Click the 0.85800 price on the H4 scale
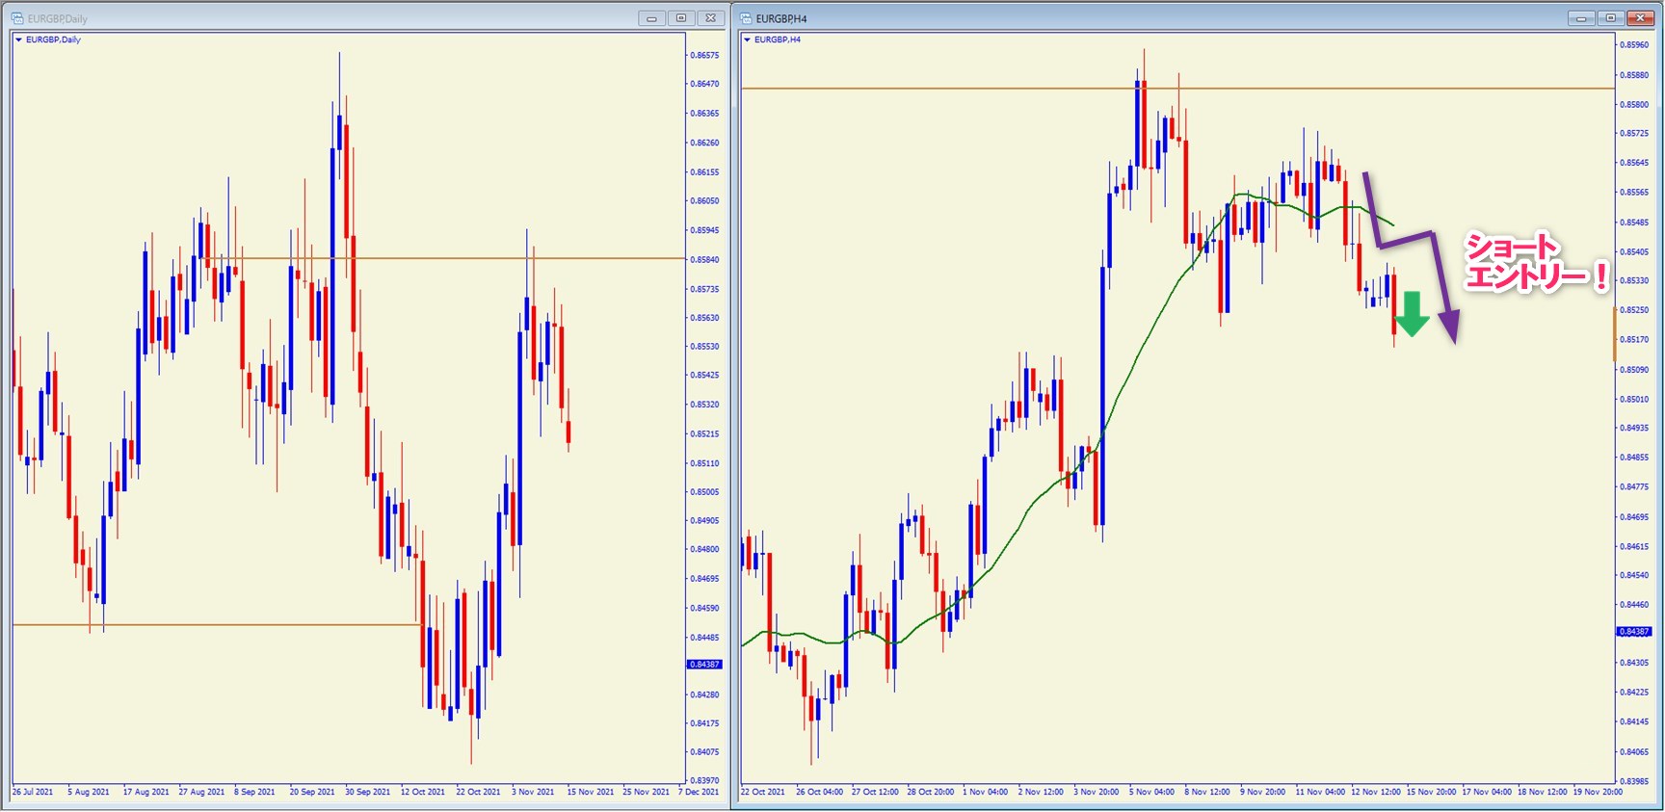The image size is (1665, 812). pos(1634,104)
